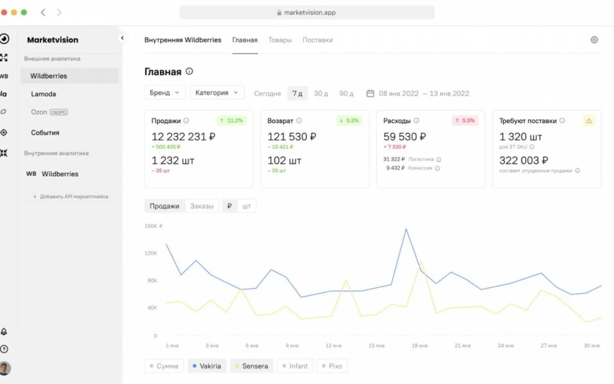614x384 pixels.
Task: Click the info icon beside Возврат card title
Action: (299, 121)
